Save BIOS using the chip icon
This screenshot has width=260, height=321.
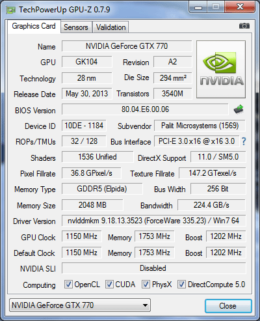[x=239, y=109]
